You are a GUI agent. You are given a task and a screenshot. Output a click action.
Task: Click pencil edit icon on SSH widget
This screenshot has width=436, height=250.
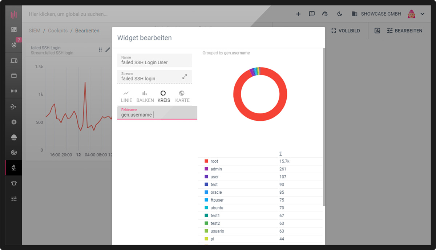[108, 50]
